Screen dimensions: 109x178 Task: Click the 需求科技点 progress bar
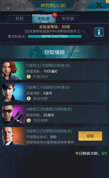click(x=55, y=37)
